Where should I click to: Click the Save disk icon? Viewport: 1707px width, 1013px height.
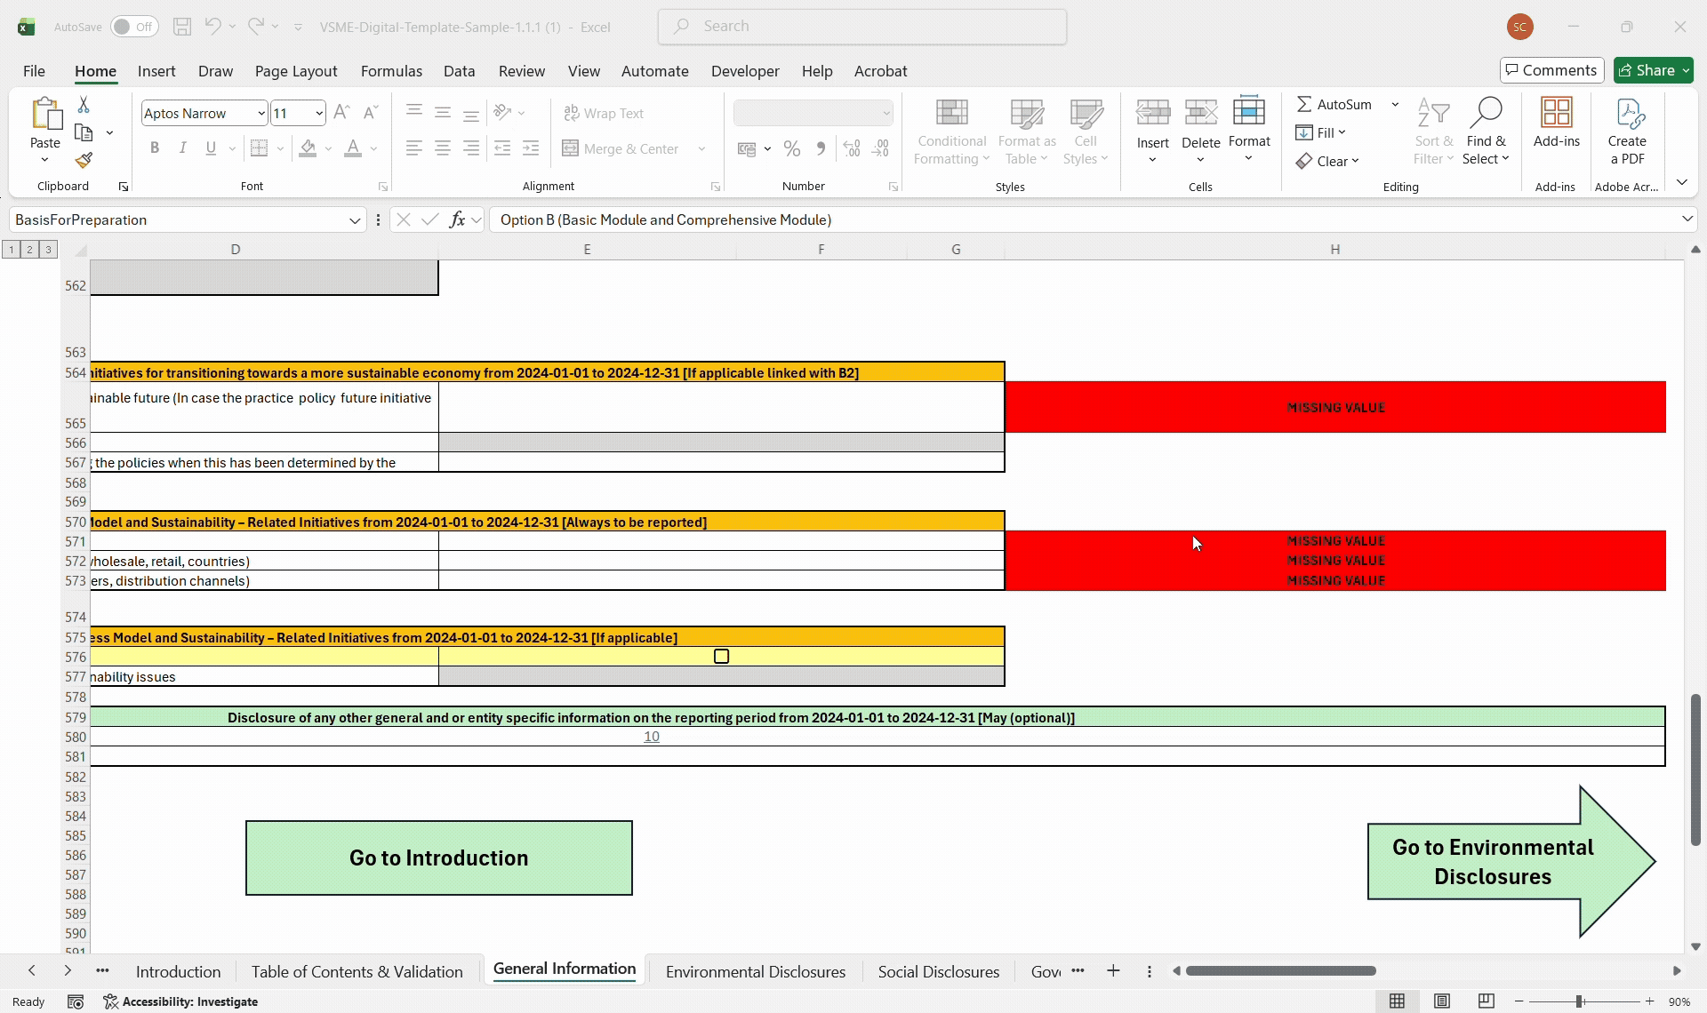[182, 27]
